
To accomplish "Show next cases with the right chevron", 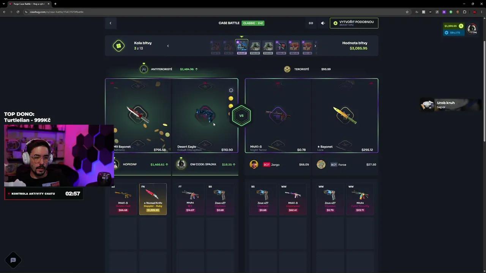I will (315, 46).
